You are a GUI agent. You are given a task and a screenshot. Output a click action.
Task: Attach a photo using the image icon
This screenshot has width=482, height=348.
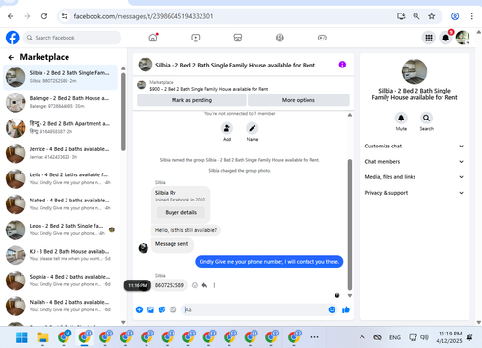pos(150,309)
